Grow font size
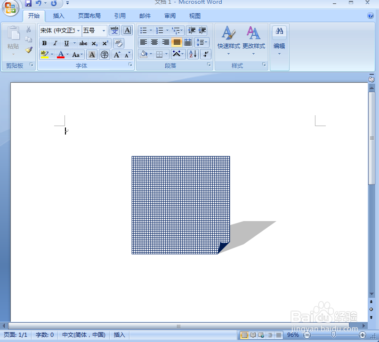Screen dimensions: 379x342 point(117,55)
